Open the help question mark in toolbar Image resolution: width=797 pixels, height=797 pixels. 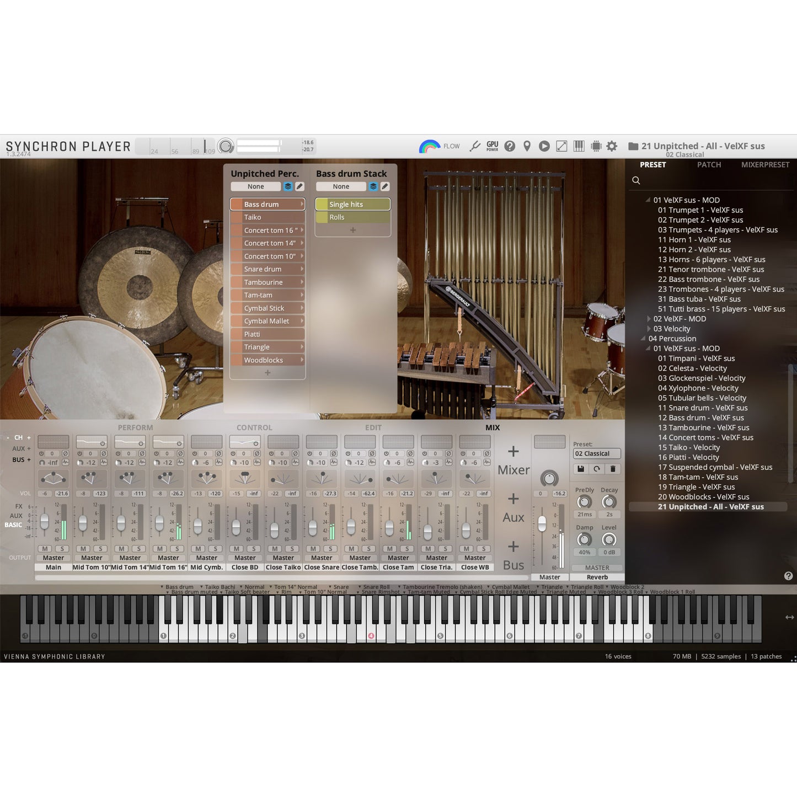510,146
